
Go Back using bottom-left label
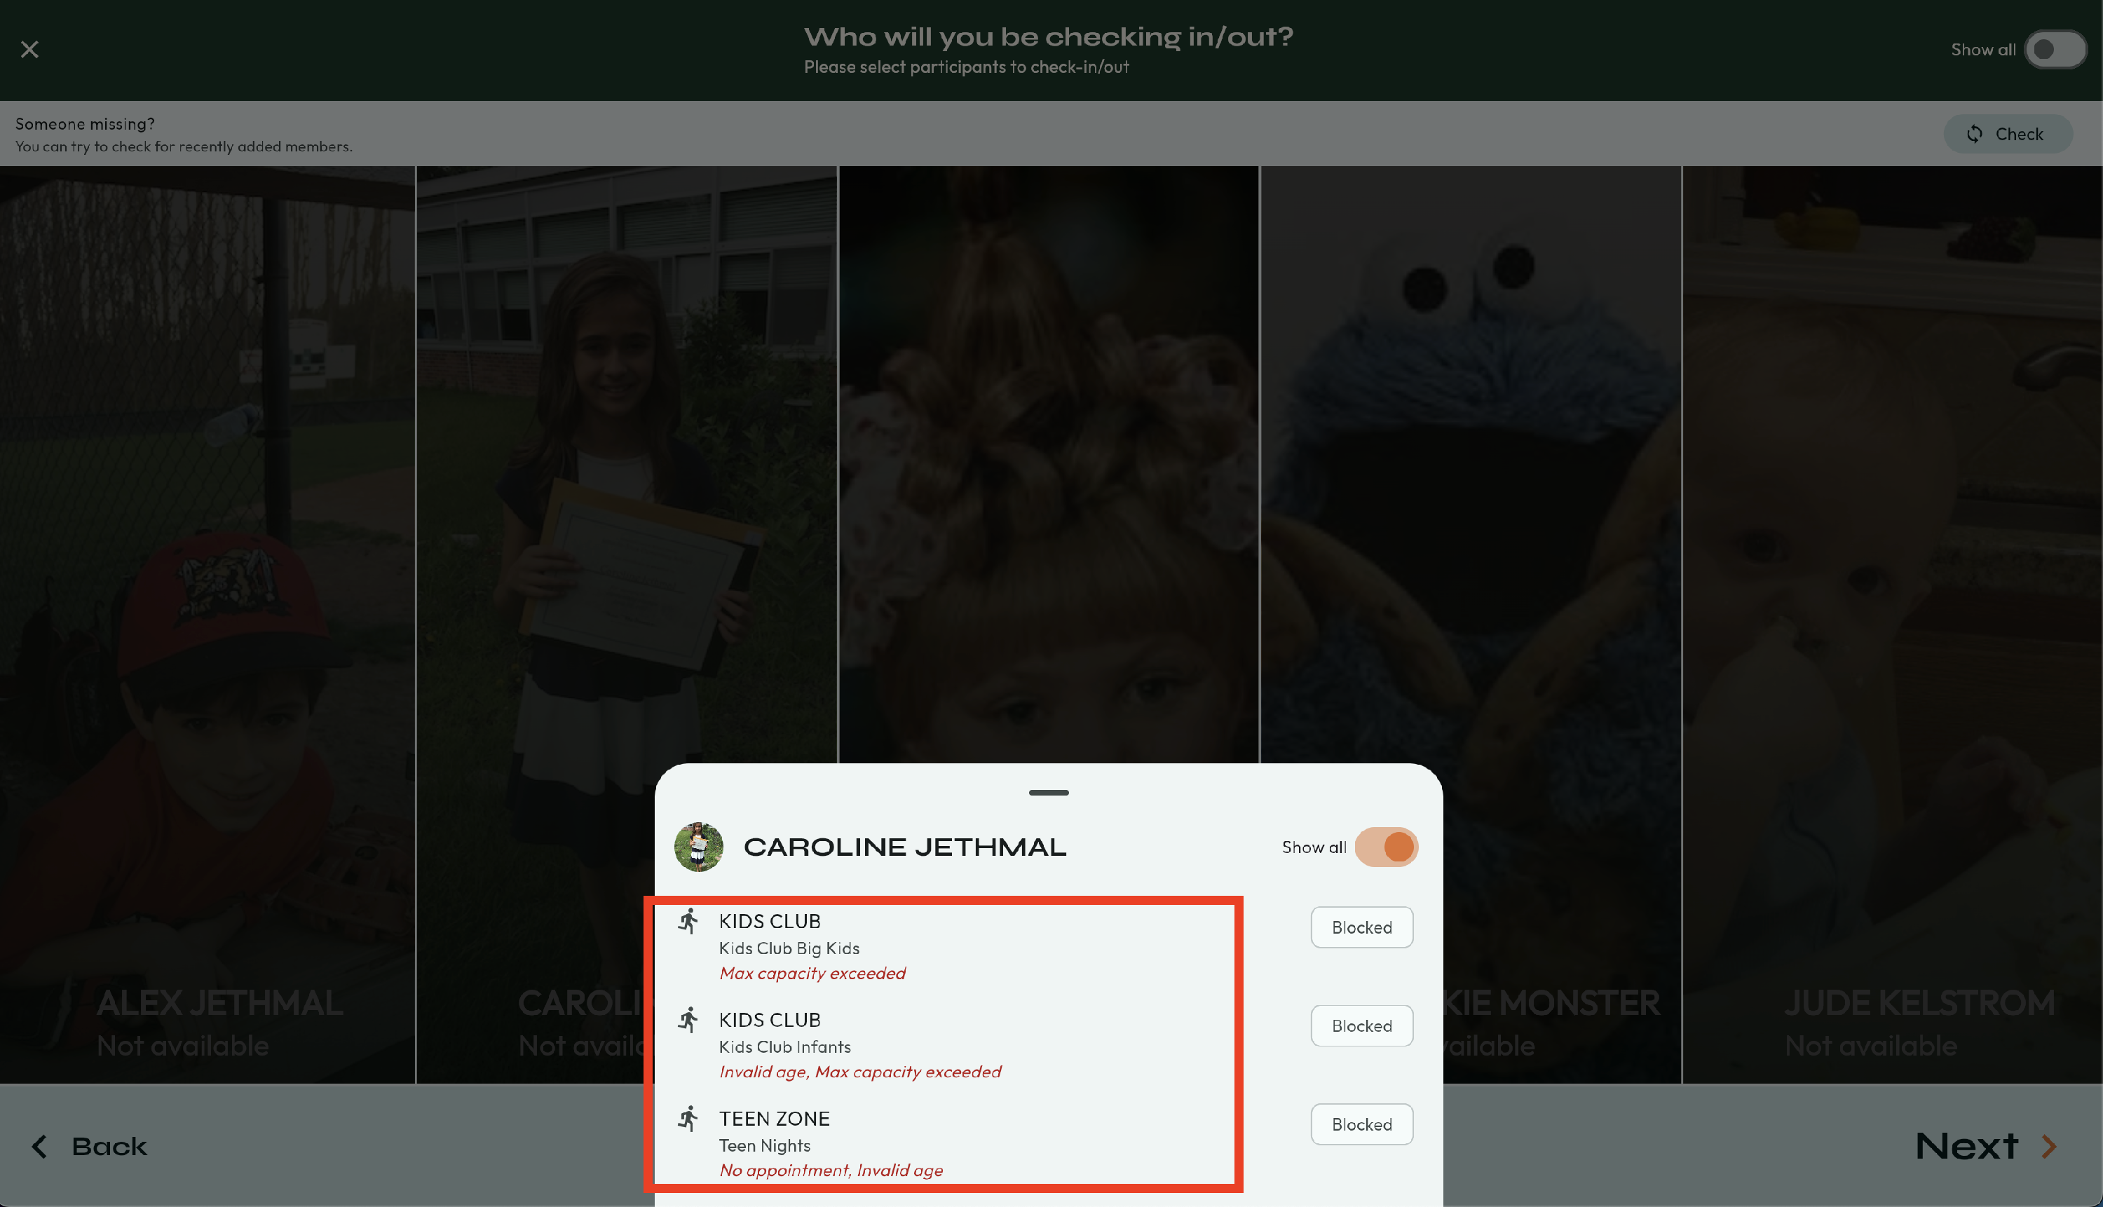click(109, 1147)
